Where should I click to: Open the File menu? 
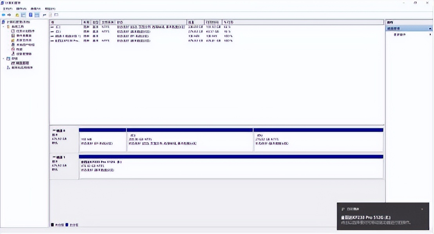7,8
